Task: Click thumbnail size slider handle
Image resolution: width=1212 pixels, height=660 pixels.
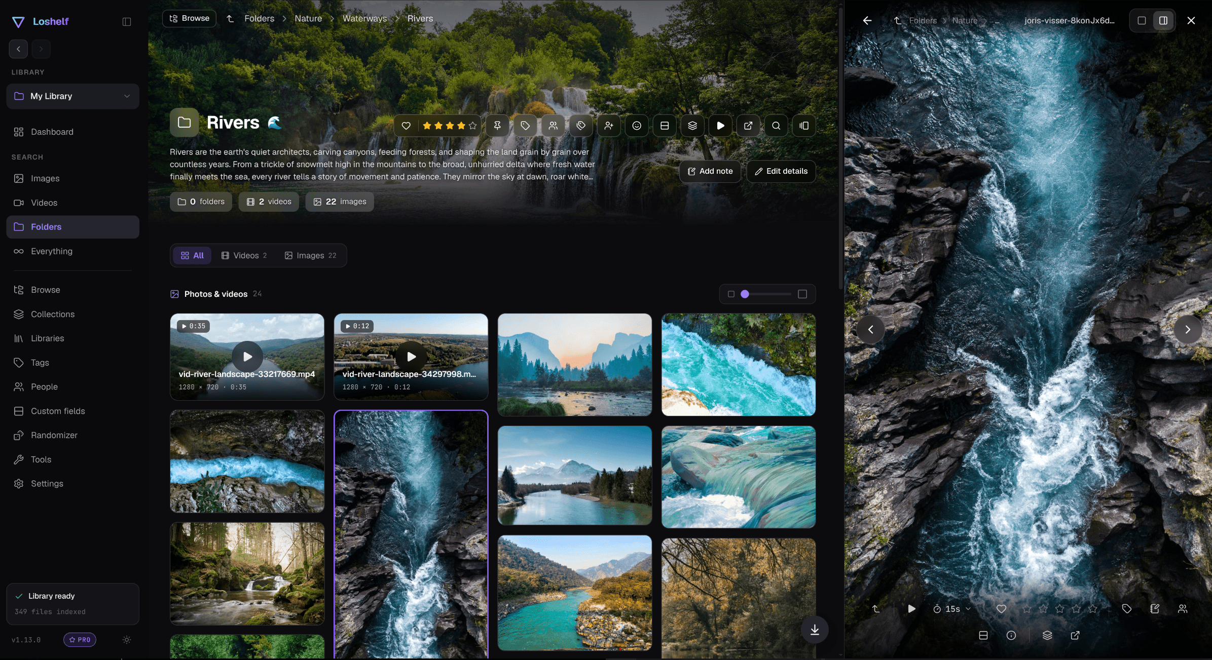Action: point(745,294)
